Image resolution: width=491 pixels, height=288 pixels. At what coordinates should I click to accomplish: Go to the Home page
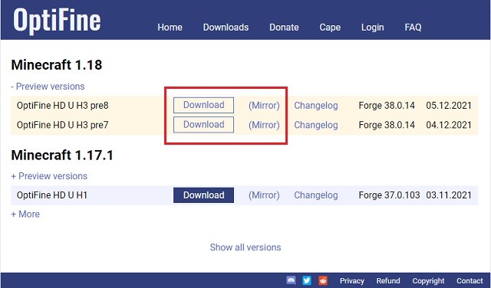[x=170, y=28]
